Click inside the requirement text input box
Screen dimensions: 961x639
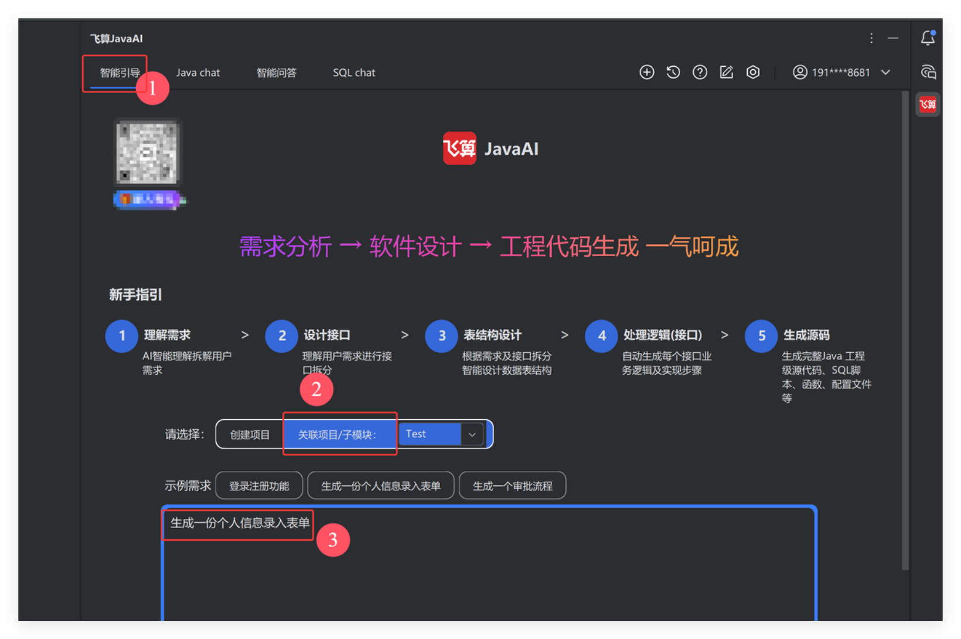pyautogui.click(x=489, y=575)
